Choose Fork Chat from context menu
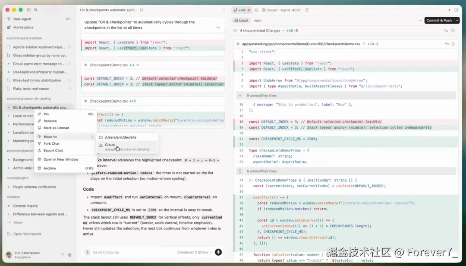The height and width of the screenshot is (266, 466). click(x=66, y=143)
